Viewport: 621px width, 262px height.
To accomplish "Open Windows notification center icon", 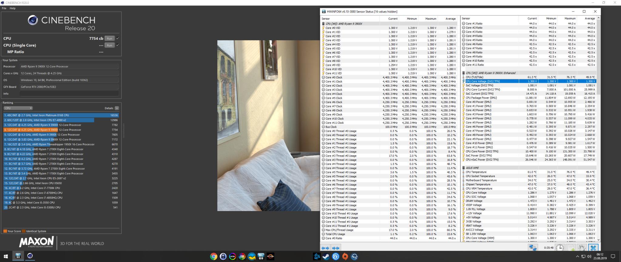I will point(613,257).
